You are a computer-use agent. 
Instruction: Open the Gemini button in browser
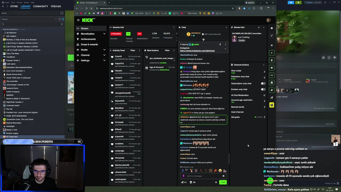pos(250,3)
